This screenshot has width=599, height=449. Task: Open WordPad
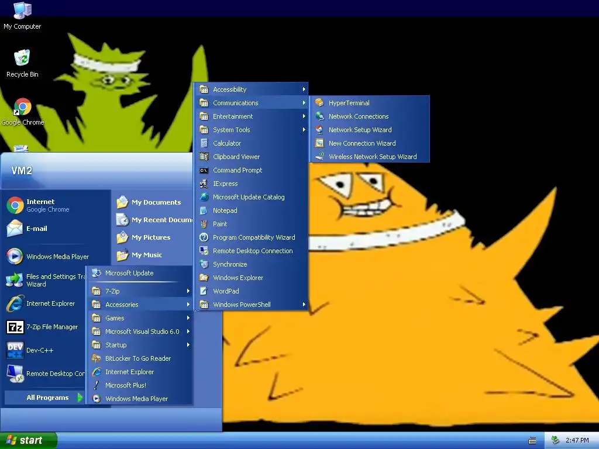(x=252, y=291)
